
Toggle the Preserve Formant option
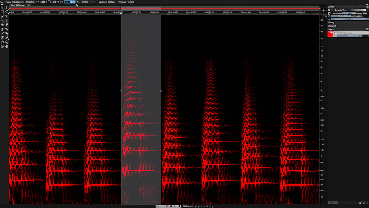click(x=126, y=2)
